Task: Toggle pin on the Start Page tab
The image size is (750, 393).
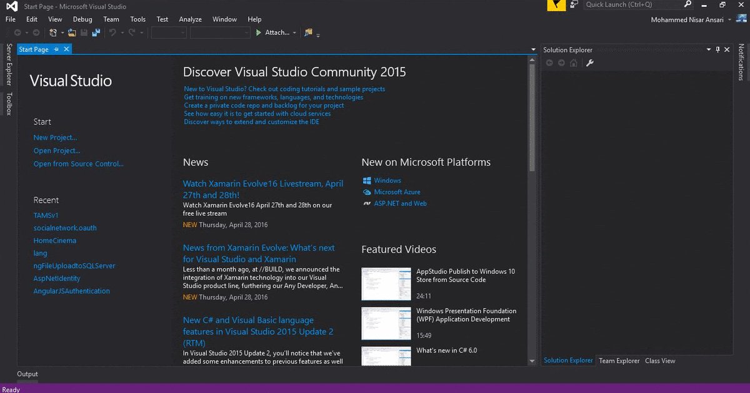Action: point(56,49)
